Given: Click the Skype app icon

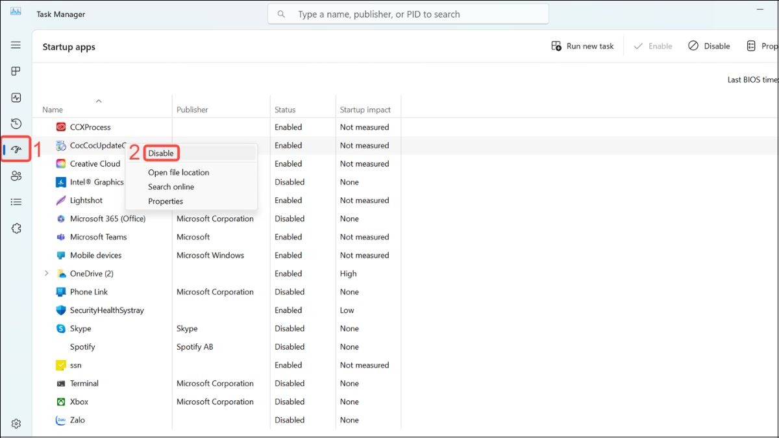Looking at the screenshot, I should 61,329.
